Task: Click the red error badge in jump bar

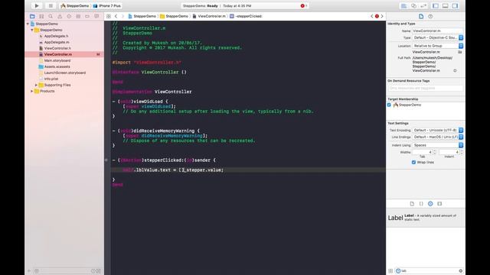Action: 377,16
